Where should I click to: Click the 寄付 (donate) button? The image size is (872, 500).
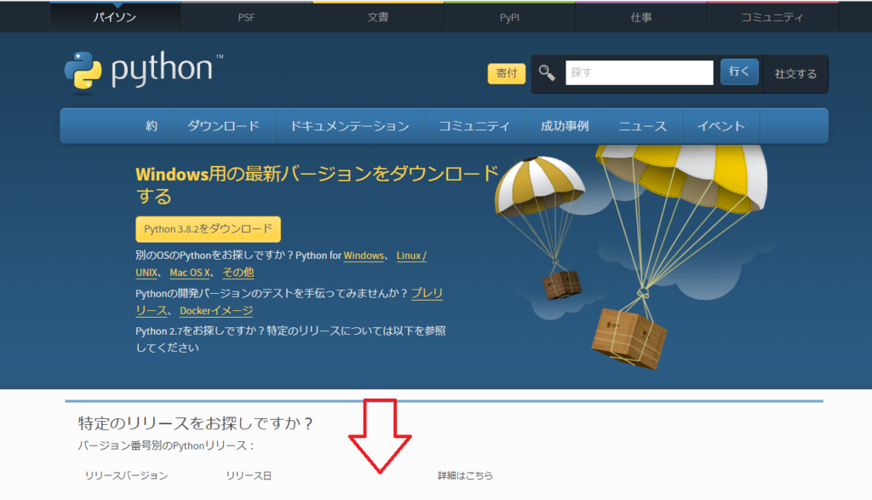(506, 73)
